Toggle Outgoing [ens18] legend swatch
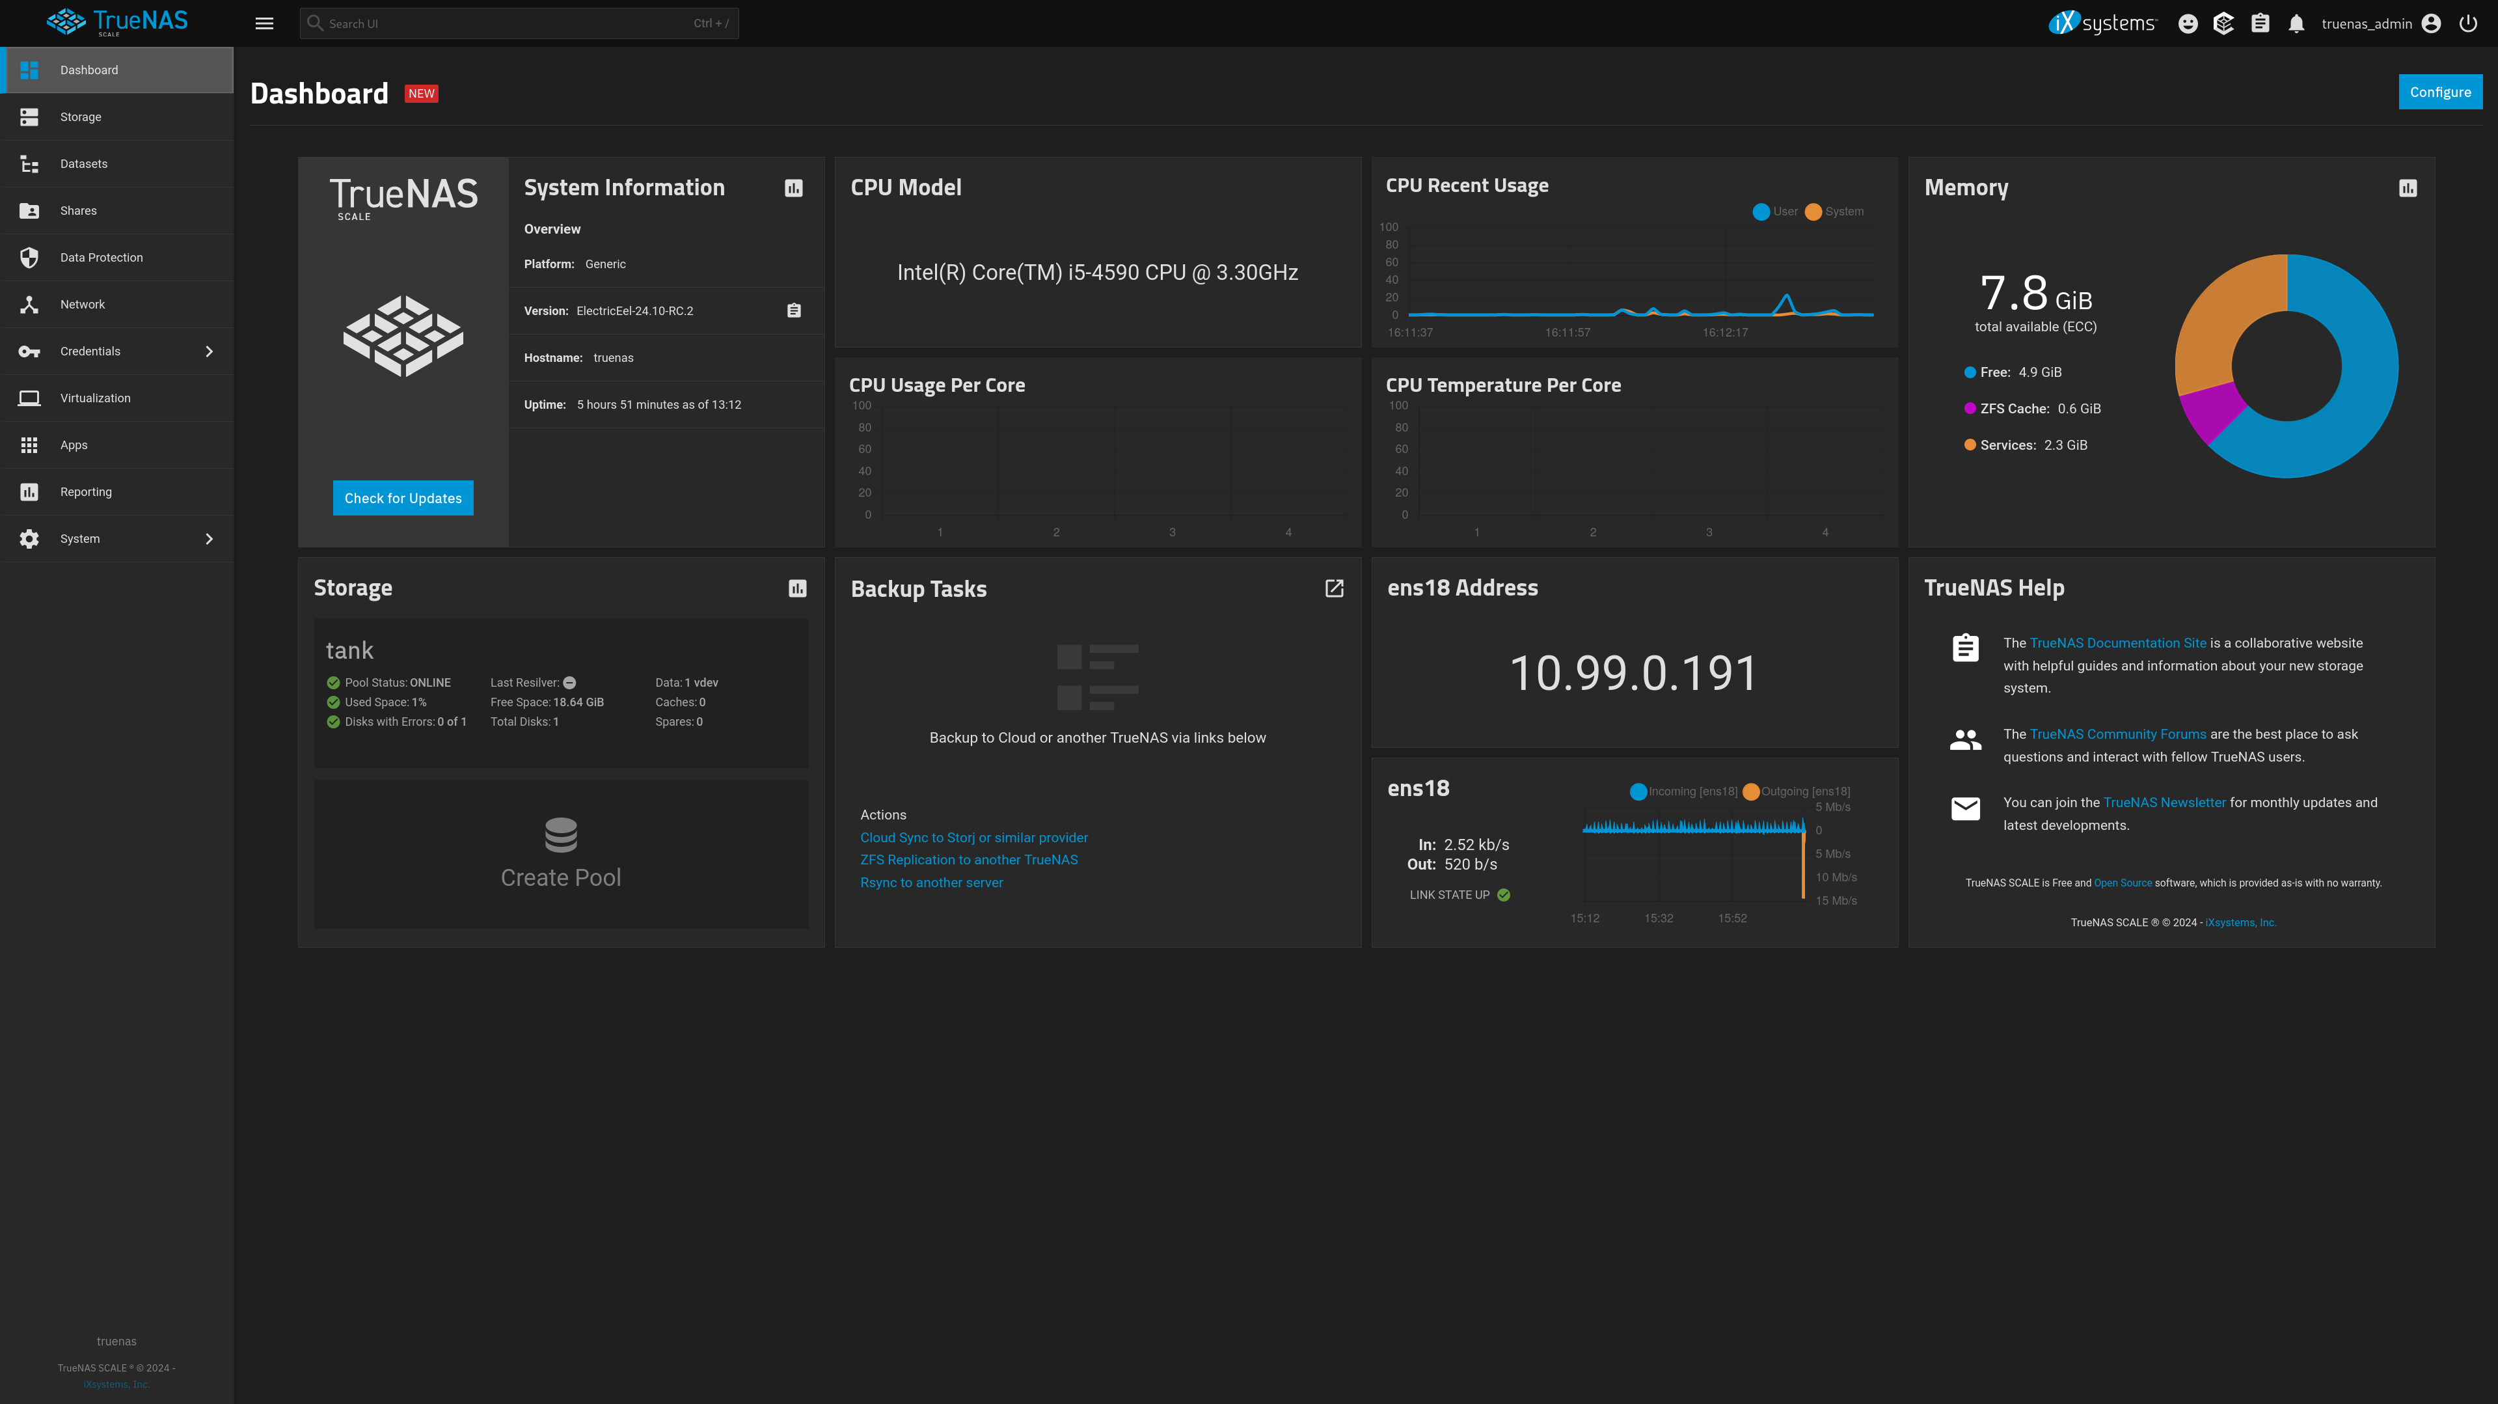This screenshot has width=2498, height=1404. click(1750, 791)
